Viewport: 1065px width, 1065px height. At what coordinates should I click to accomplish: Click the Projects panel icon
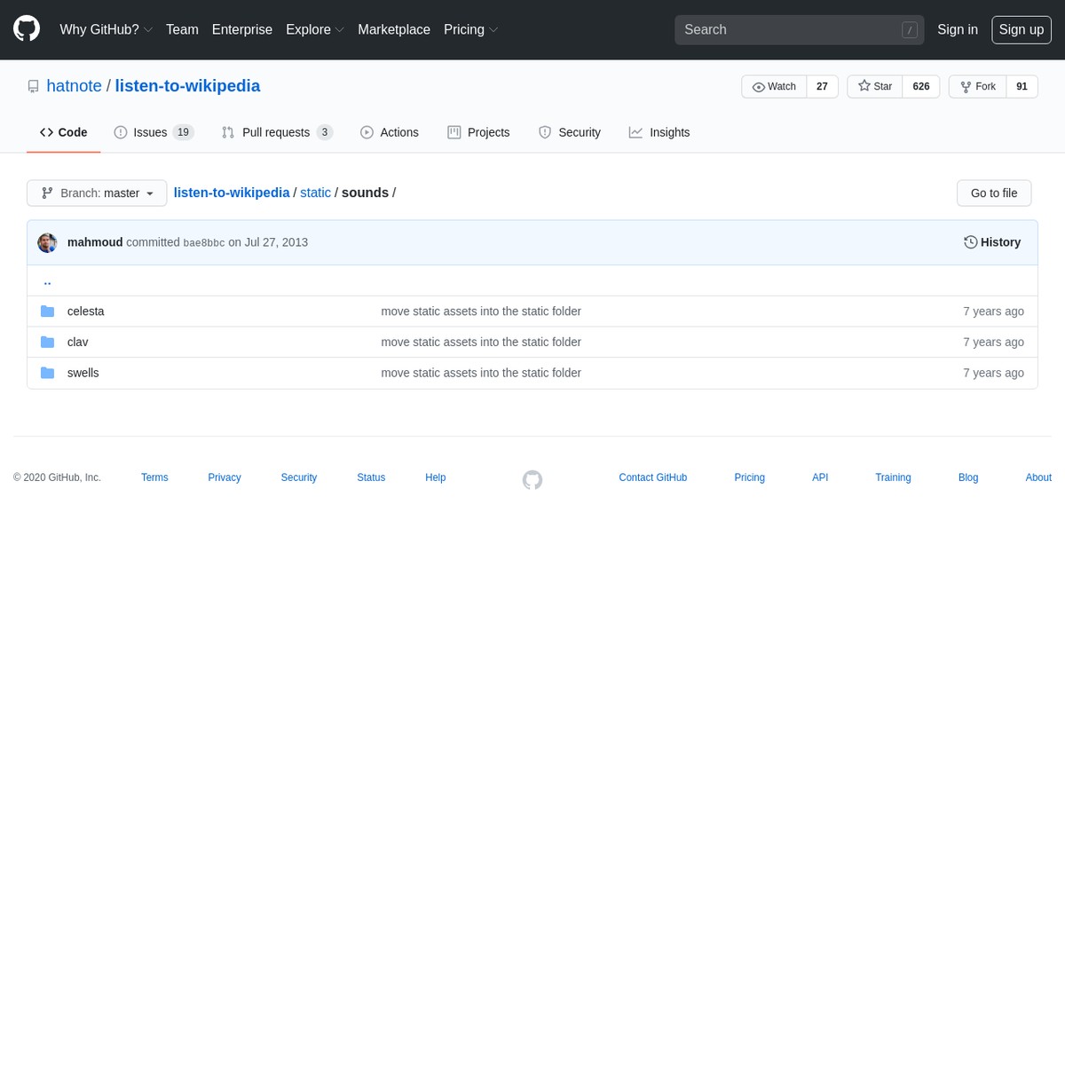pyautogui.click(x=454, y=131)
